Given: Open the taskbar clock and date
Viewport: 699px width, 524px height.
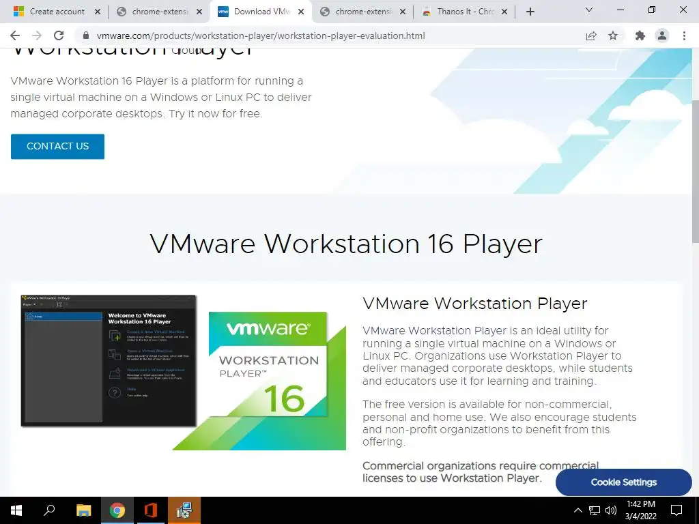Looking at the screenshot, I should tap(640, 510).
